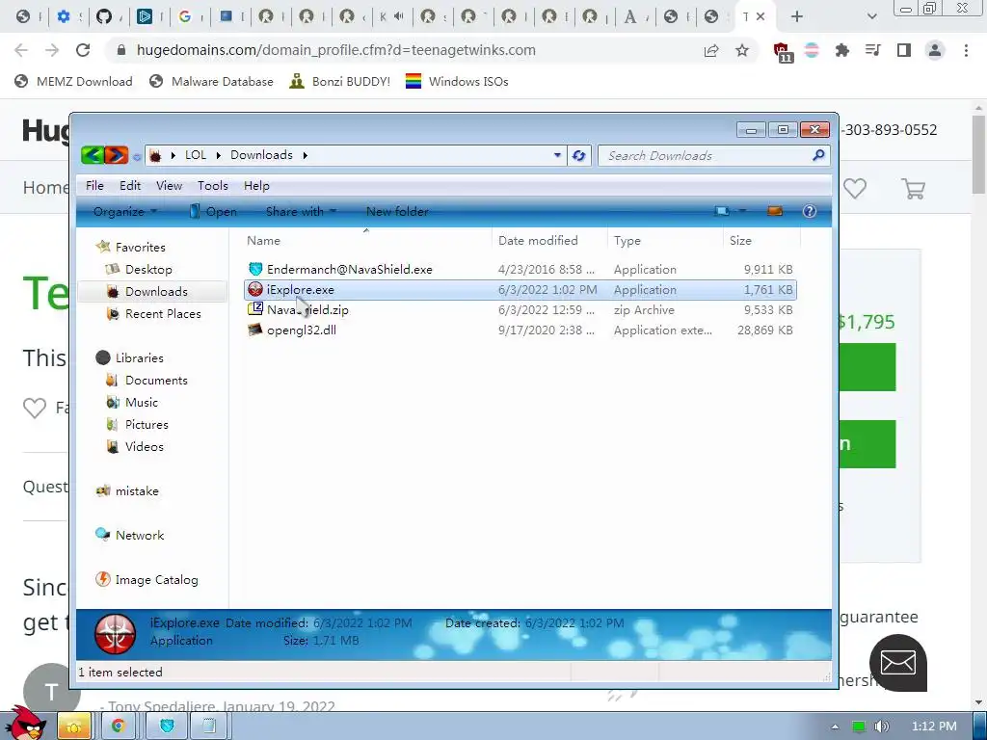Open address bar history dropdown in Explorer
Screen dimensions: 987x740
[557, 155]
